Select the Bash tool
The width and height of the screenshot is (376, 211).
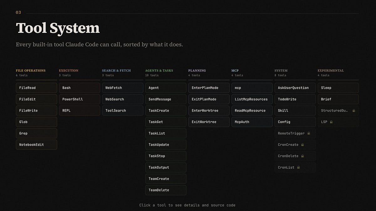79,88
